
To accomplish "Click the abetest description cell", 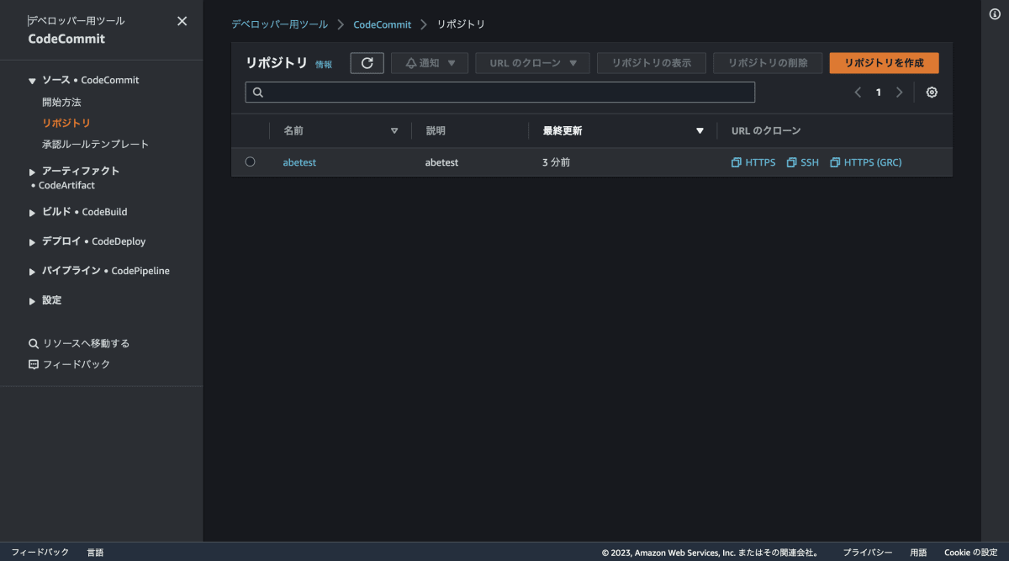I will (442, 162).
